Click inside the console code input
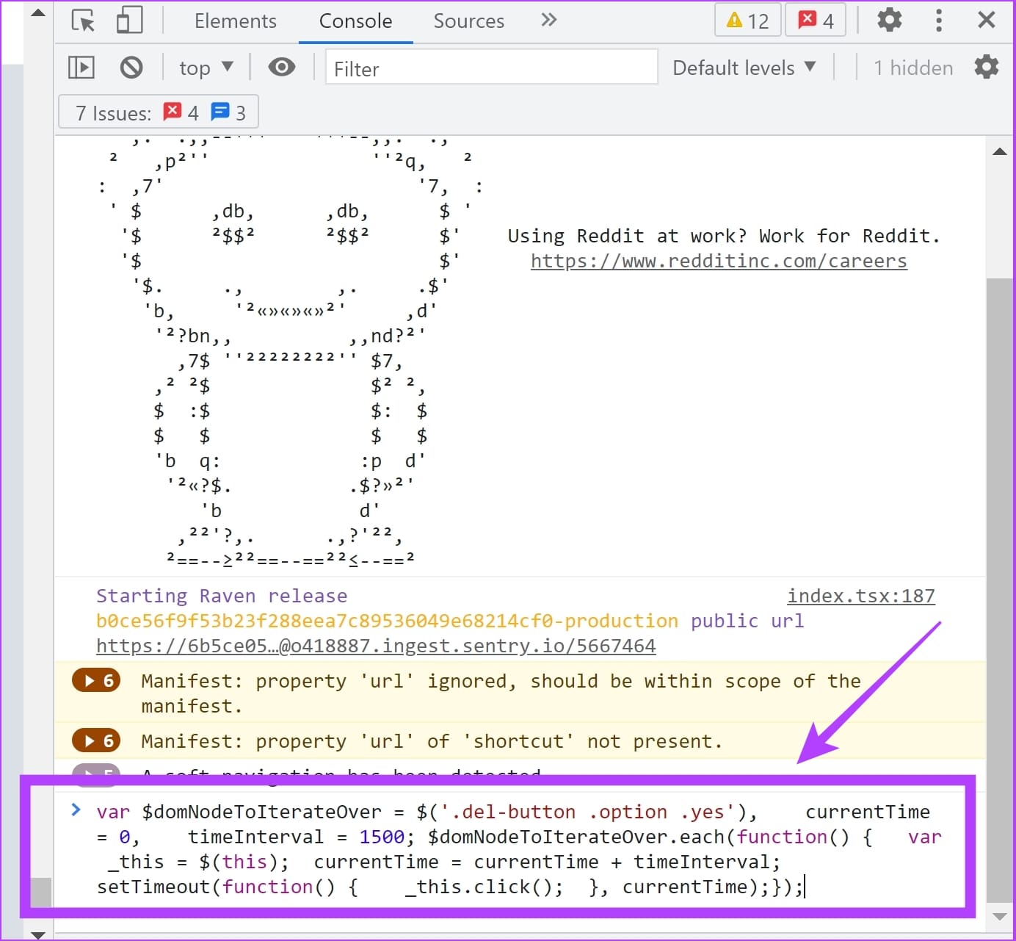The height and width of the screenshot is (941, 1016). 518,848
